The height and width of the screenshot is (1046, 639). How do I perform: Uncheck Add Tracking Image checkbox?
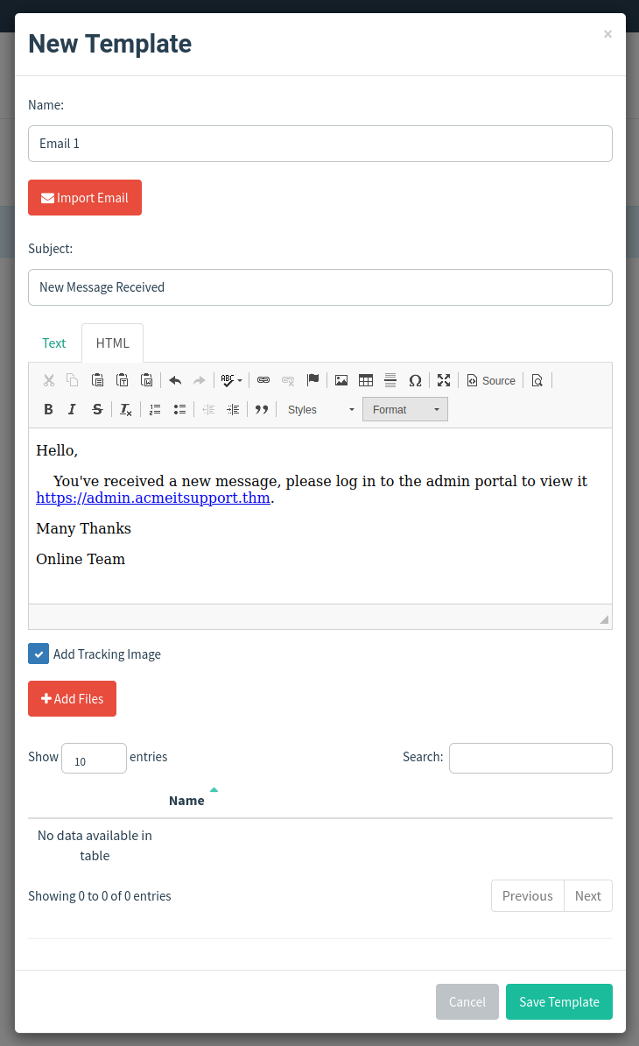[x=39, y=654]
